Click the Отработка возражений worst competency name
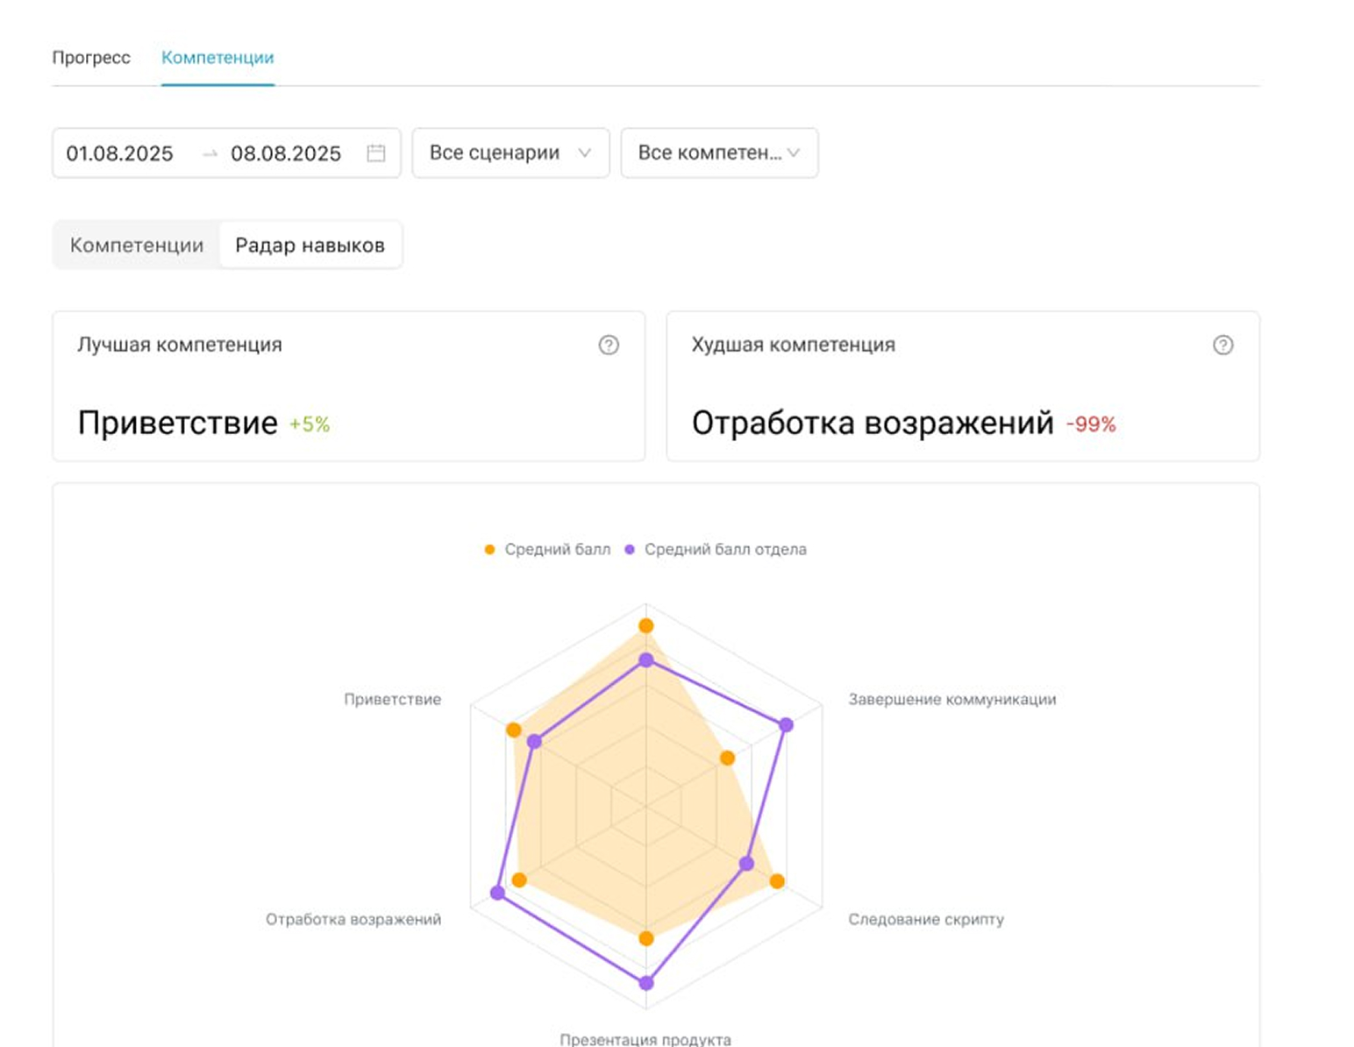1354x1047 pixels. [x=873, y=424]
